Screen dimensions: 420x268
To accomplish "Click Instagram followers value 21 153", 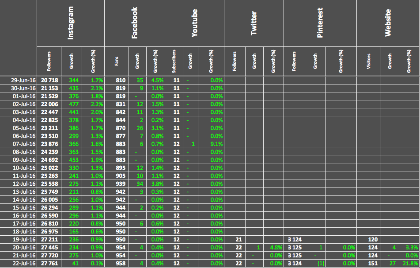I will [49, 88].
